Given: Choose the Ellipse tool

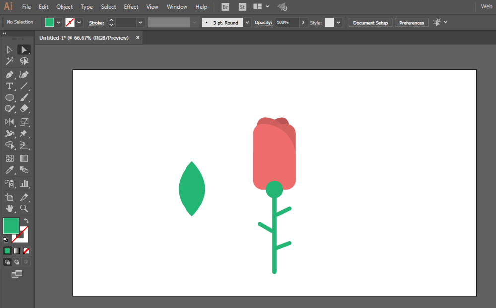Looking at the screenshot, I should [9, 97].
